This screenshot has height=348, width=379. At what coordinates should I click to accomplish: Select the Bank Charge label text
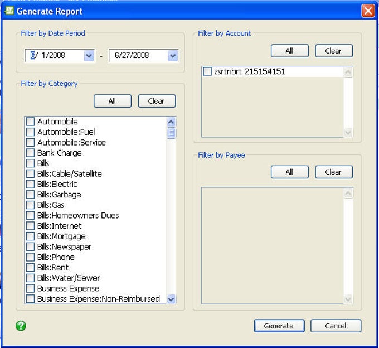(x=60, y=153)
